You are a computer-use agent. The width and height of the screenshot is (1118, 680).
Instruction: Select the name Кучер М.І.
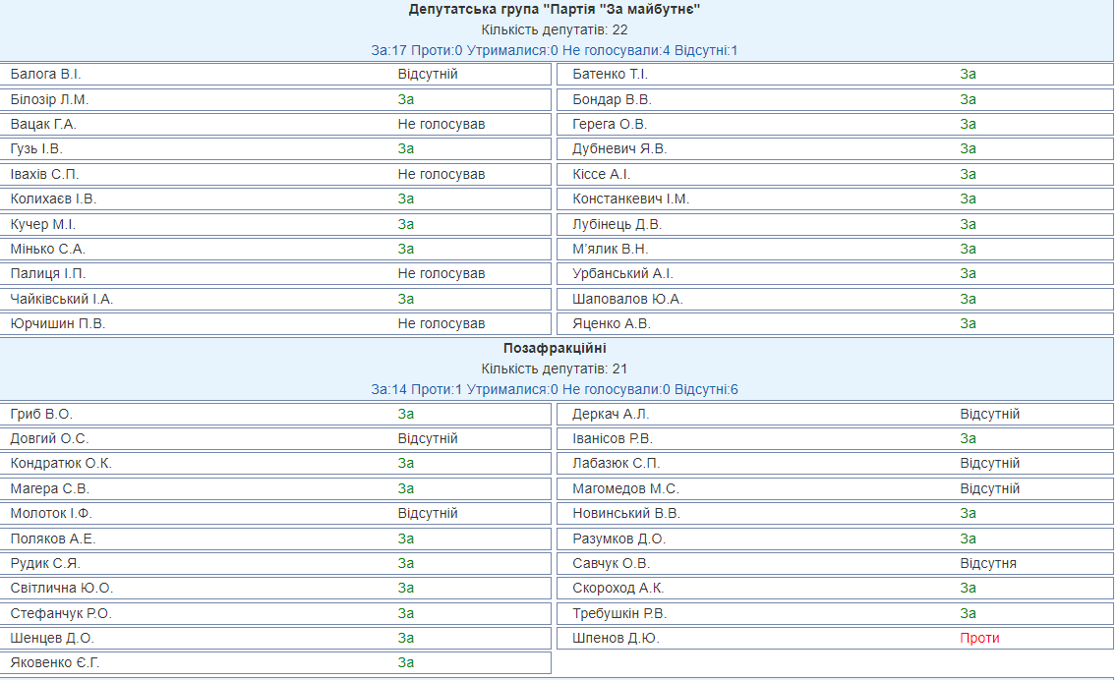pyautogui.click(x=43, y=224)
